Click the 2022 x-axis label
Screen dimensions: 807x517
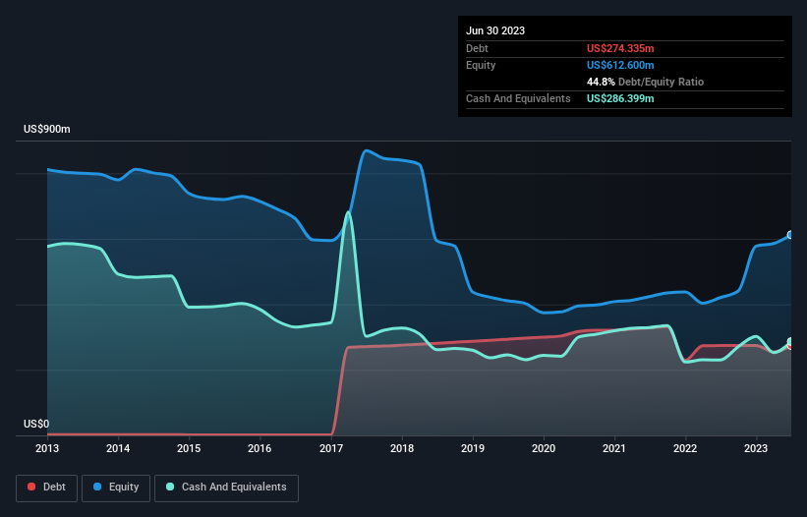coord(685,448)
